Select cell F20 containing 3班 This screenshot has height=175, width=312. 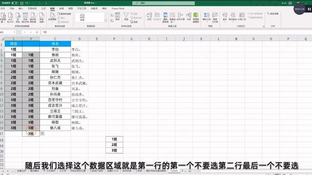114,150
